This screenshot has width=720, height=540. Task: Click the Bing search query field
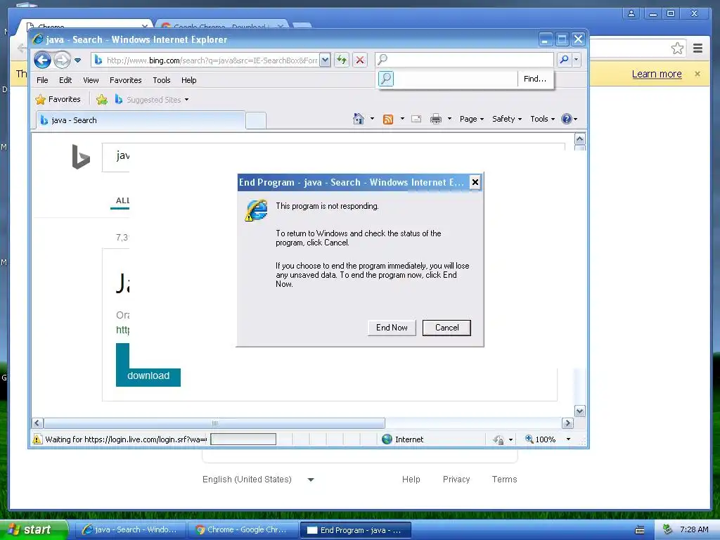pos(333,157)
